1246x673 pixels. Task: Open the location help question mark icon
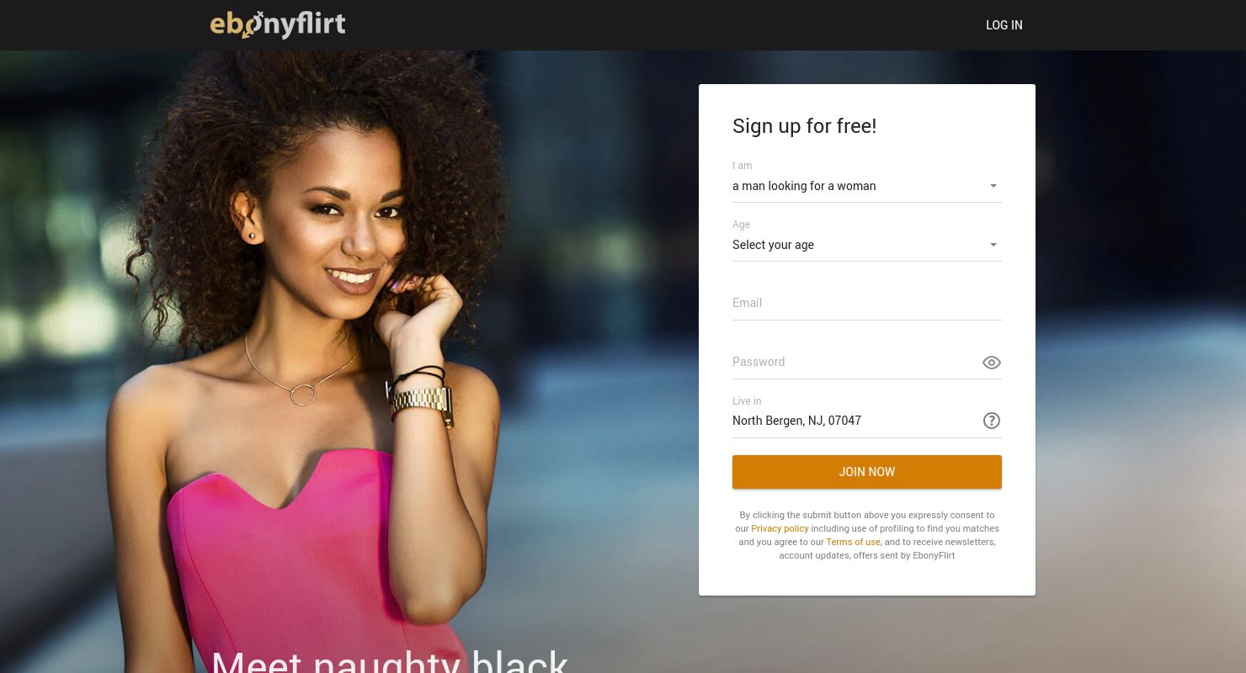[992, 421]
